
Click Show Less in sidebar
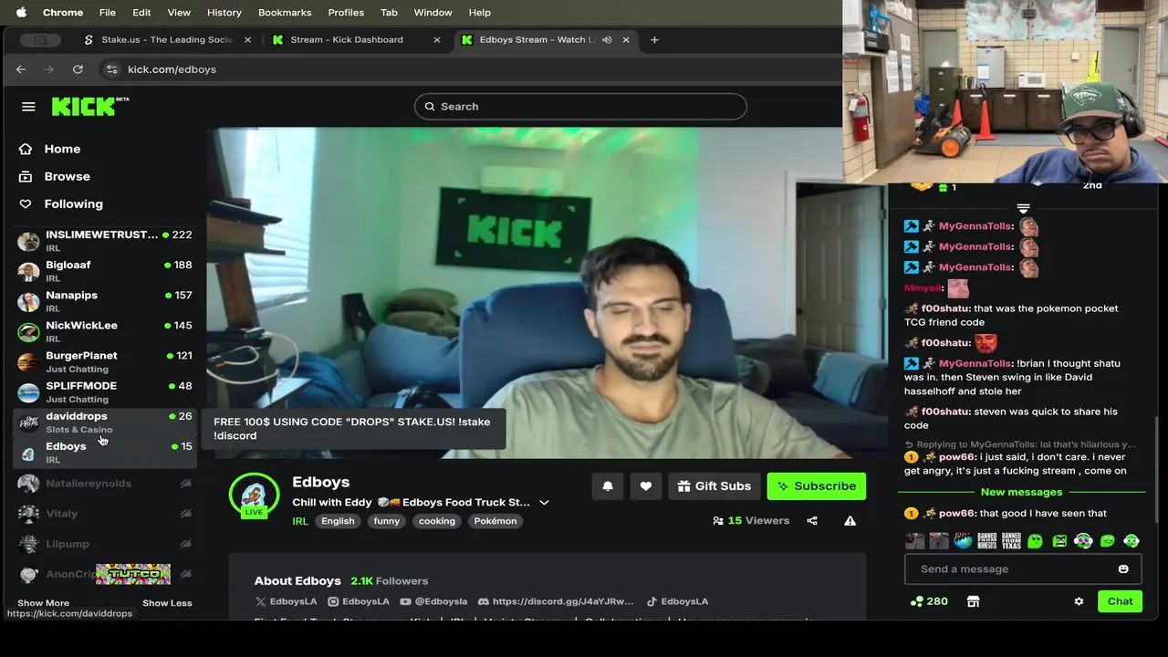pyautogui.click(x=167, y=603)
